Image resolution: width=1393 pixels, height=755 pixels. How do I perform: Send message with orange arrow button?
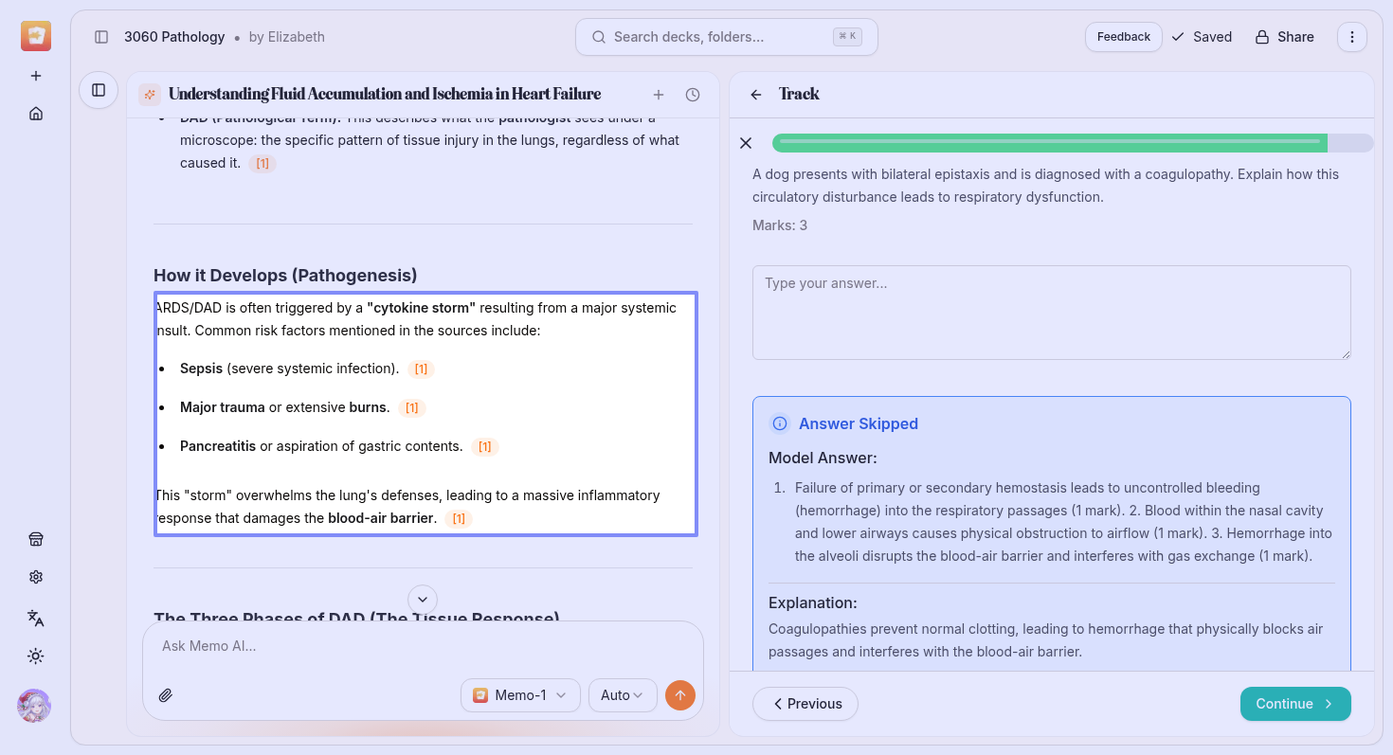680,695
